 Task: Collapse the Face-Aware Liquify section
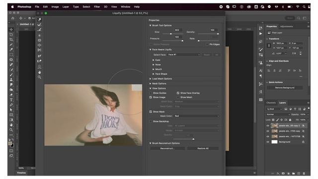[150, 50]
